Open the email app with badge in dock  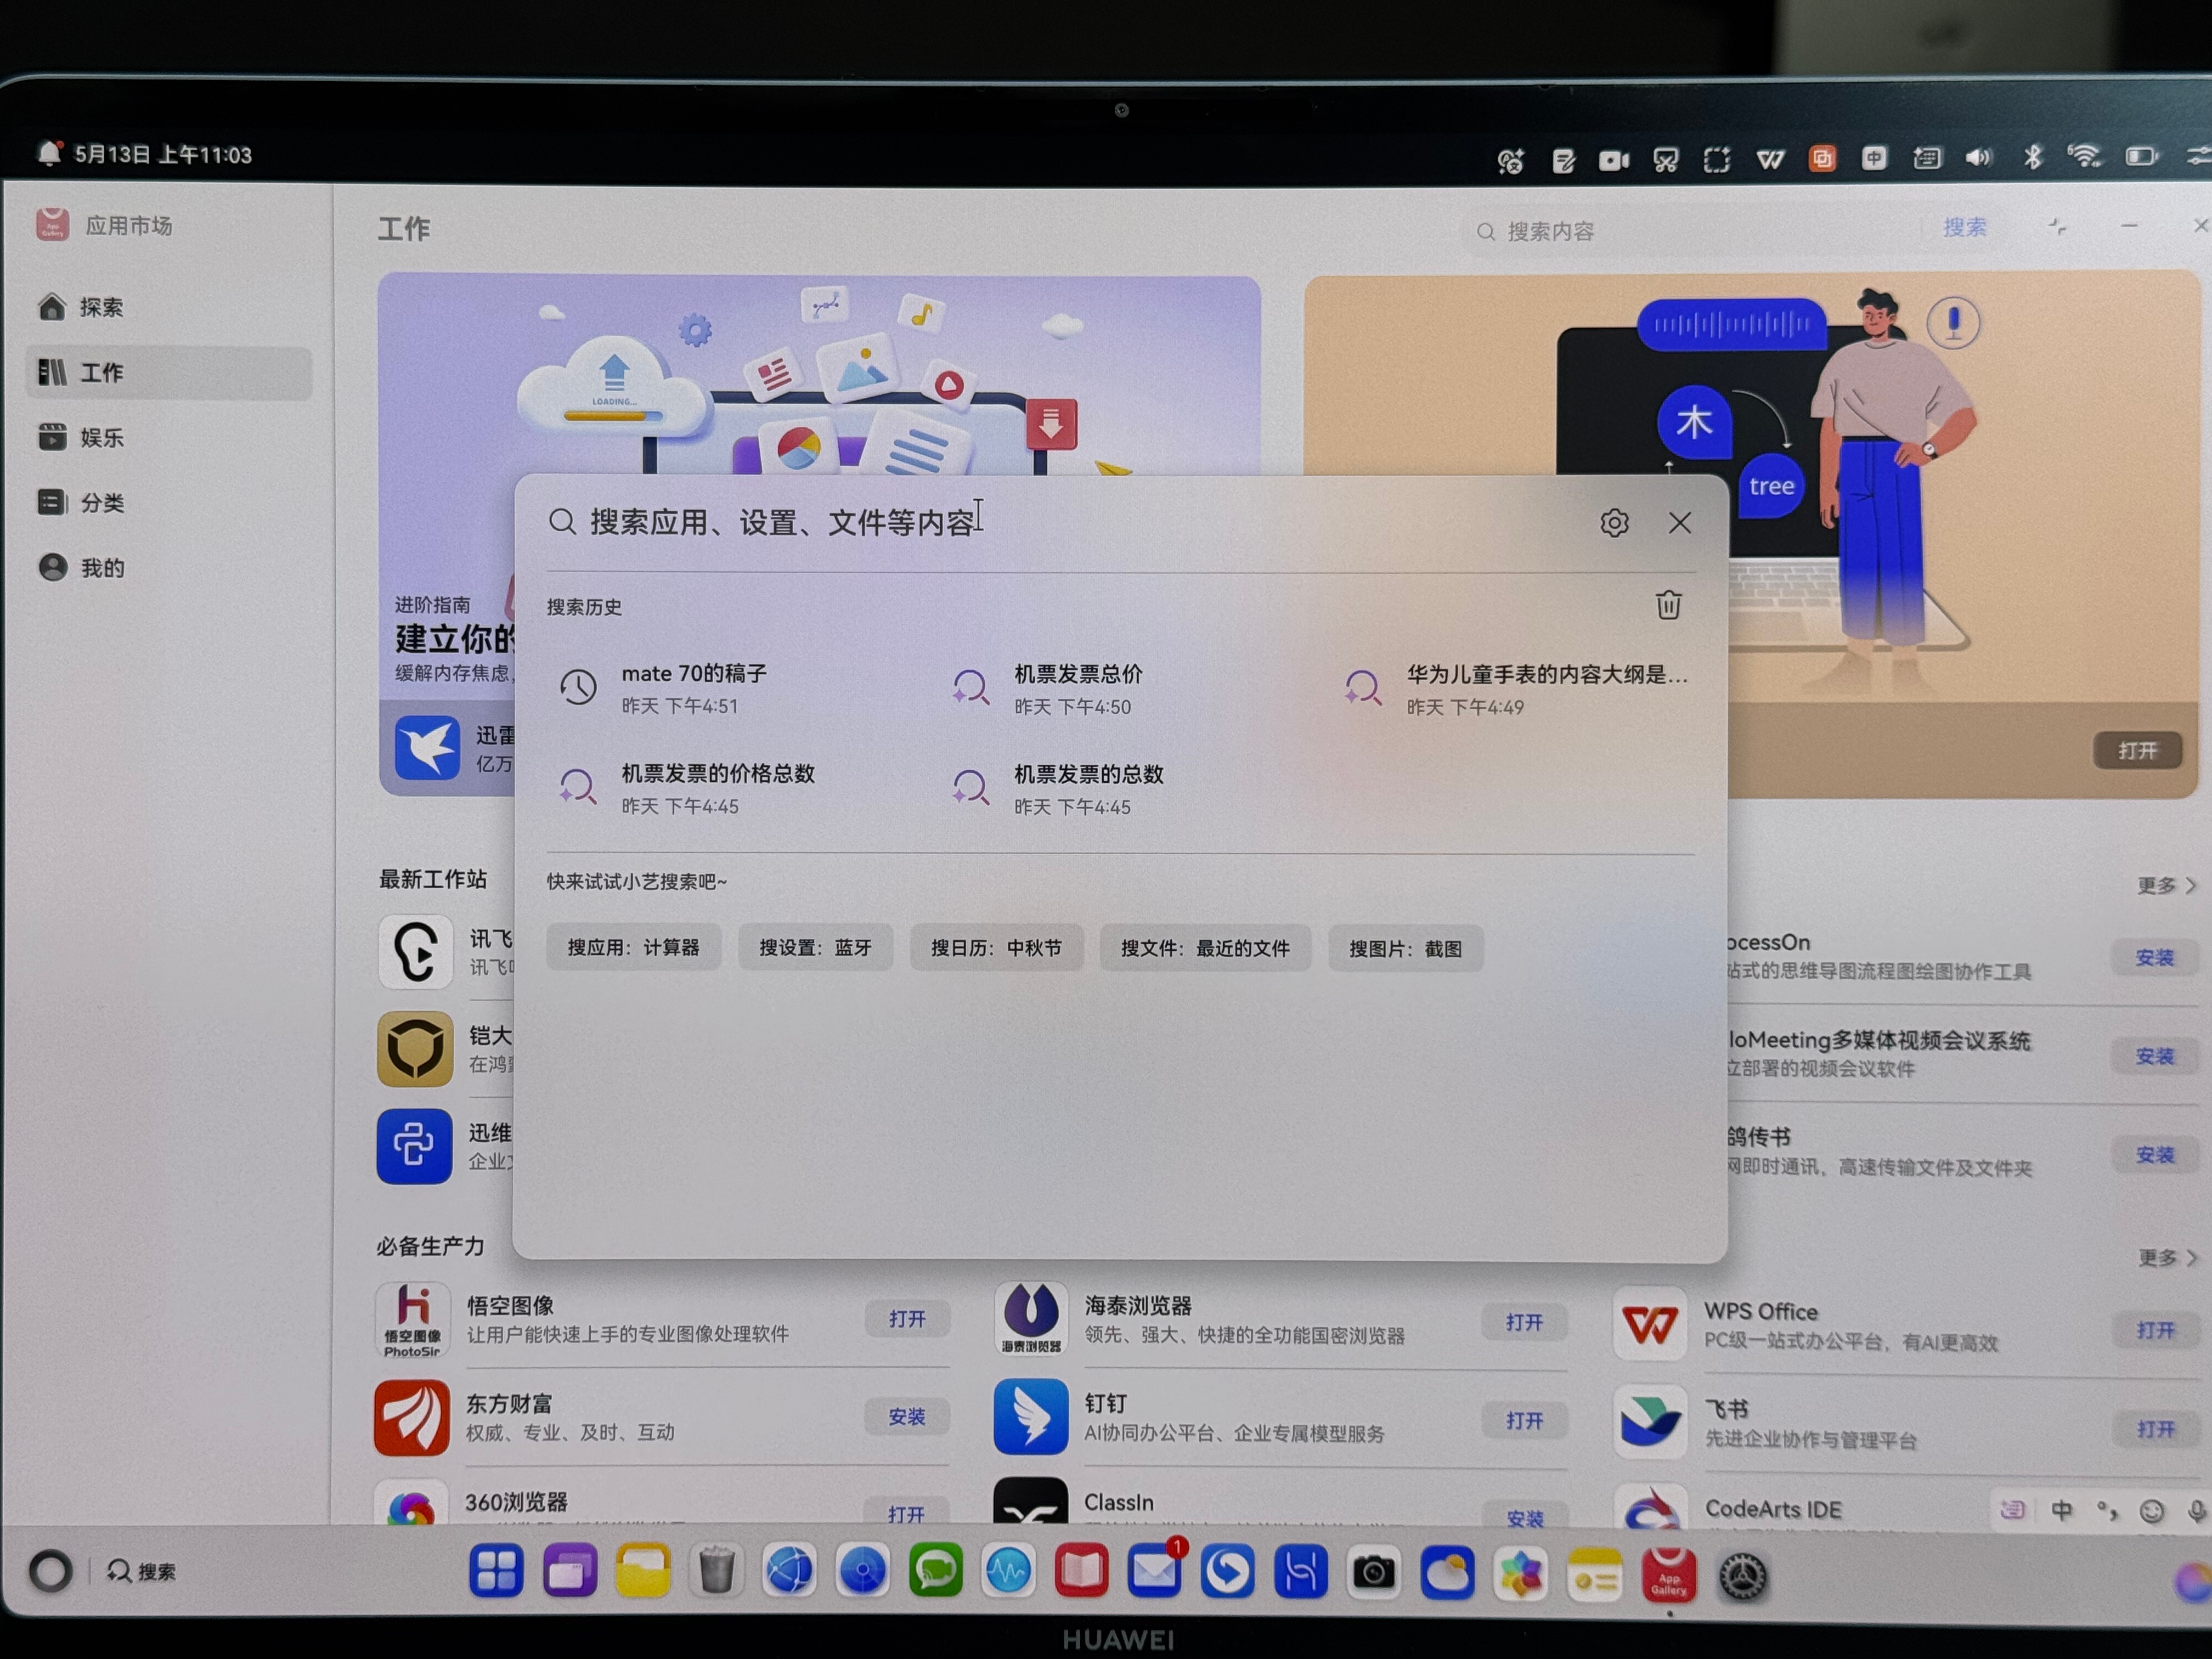[1154, 1571]
